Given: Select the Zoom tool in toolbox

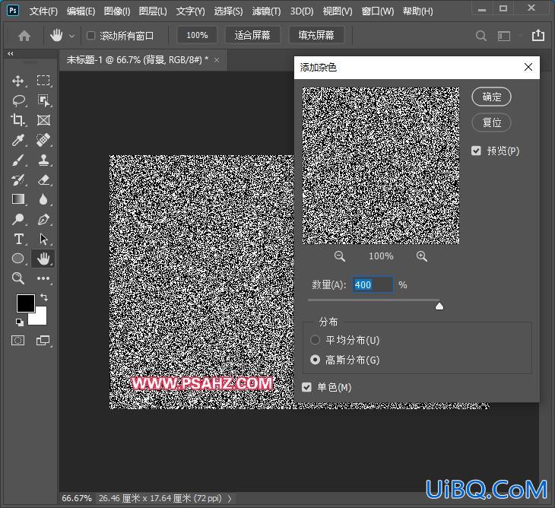Looking at the screenshot, I should (17, 278).
